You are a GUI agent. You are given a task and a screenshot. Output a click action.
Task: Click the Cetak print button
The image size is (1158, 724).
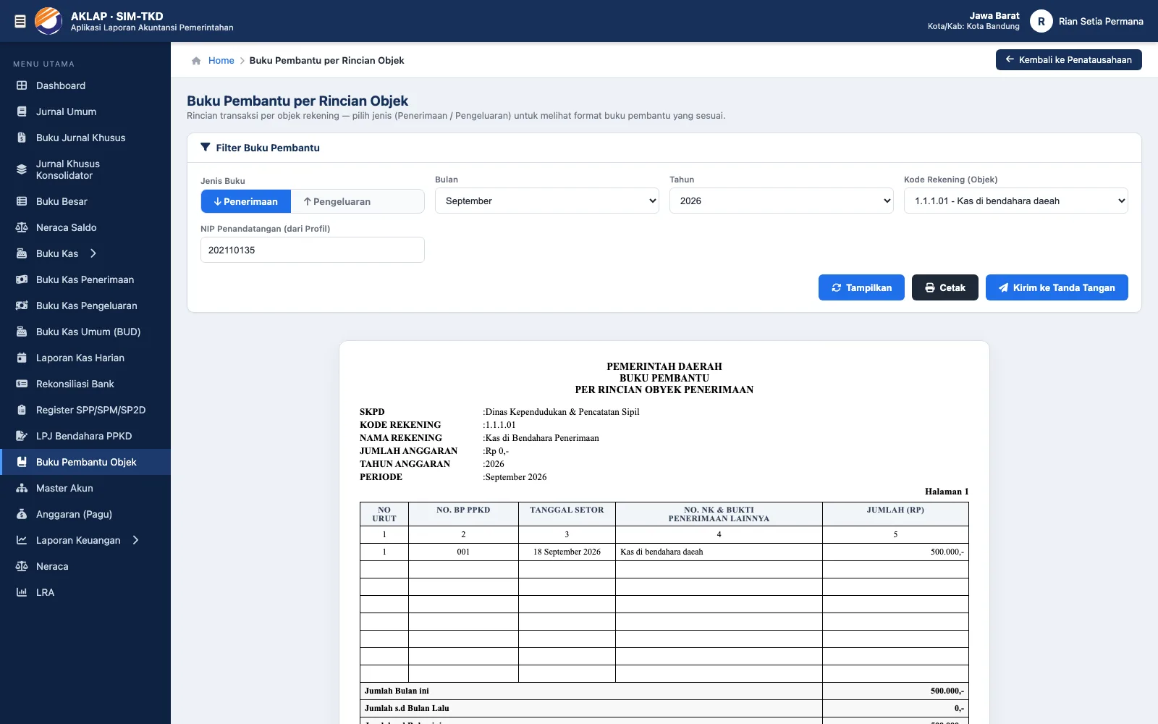tap(945, 287)
